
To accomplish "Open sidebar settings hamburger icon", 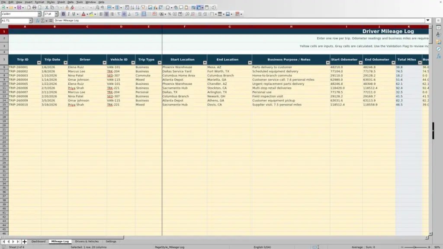I will click(x=438, y=21).
